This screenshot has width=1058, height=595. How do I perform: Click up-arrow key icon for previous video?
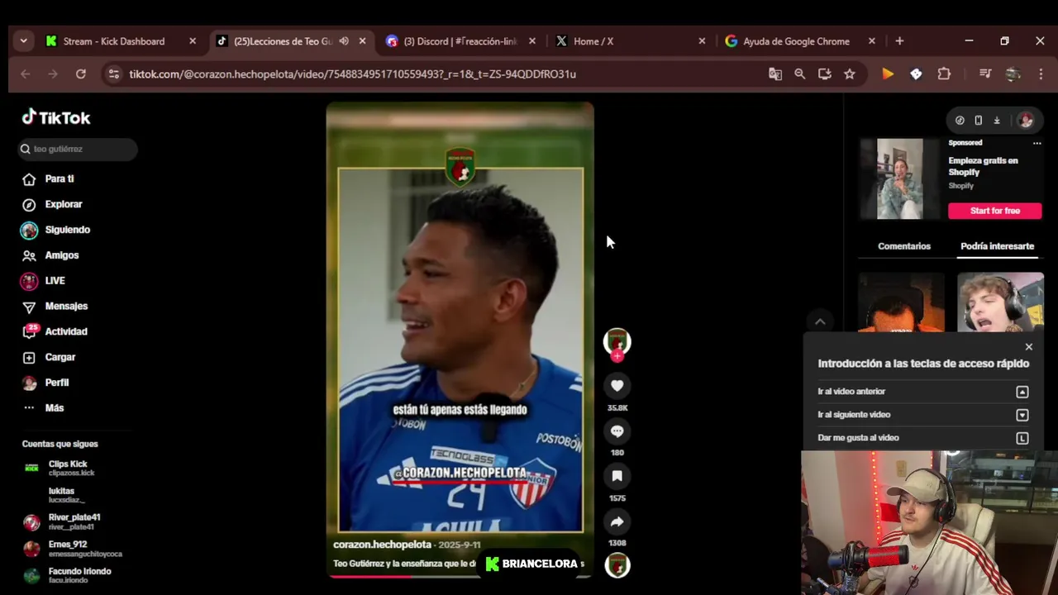(x=1022, y=392)
